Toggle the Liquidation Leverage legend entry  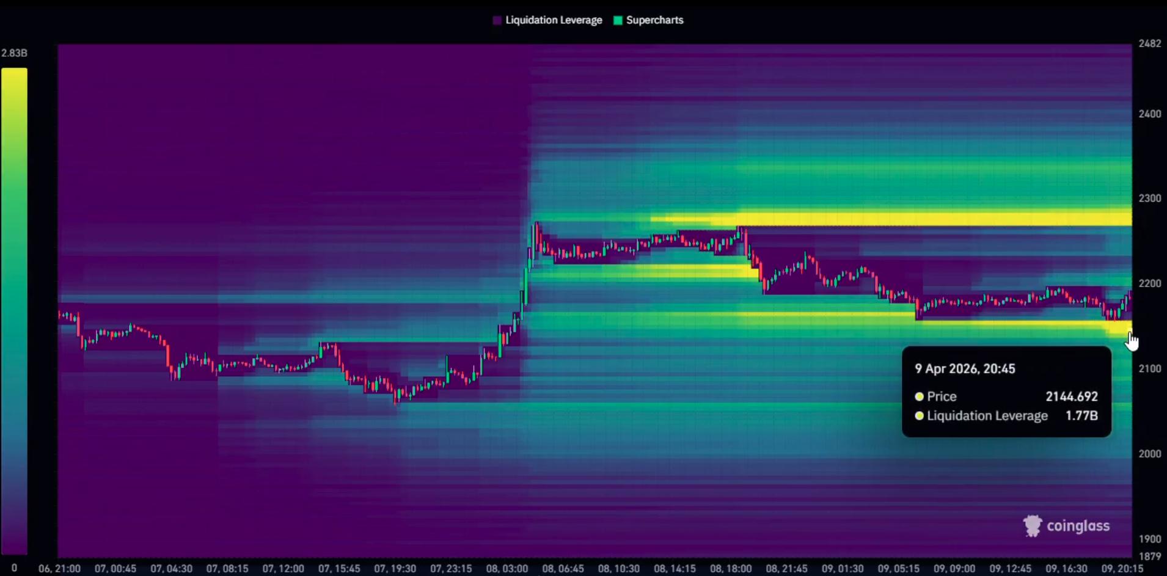(547, 20)
